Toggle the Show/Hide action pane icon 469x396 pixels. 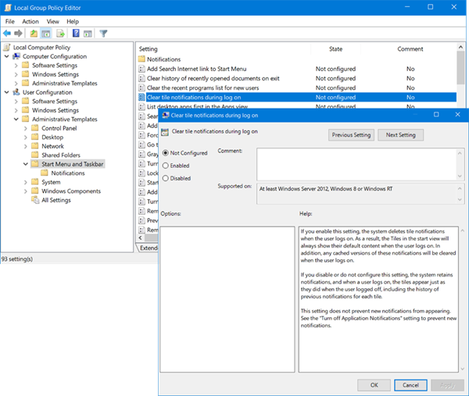coord(88,34)
